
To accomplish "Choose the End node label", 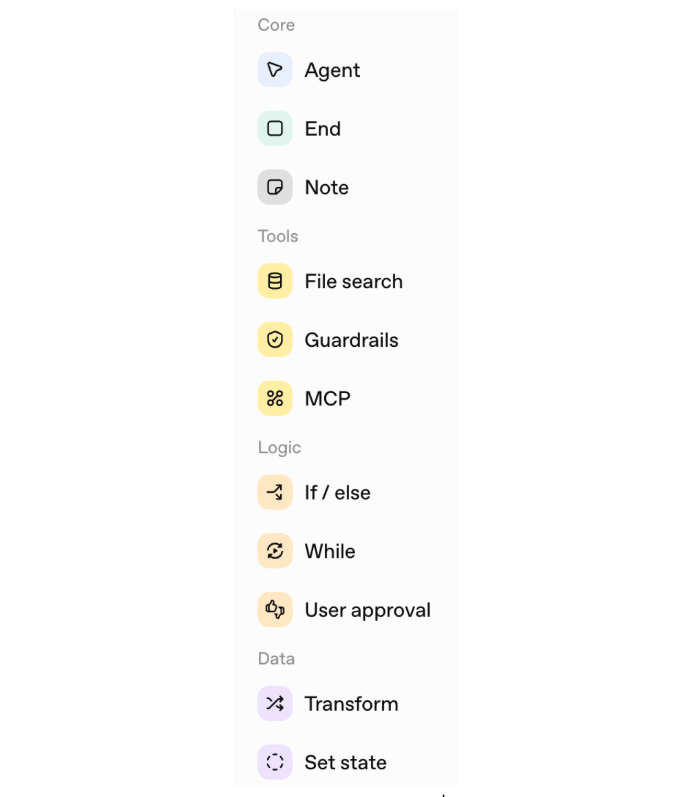I will 323,129.
